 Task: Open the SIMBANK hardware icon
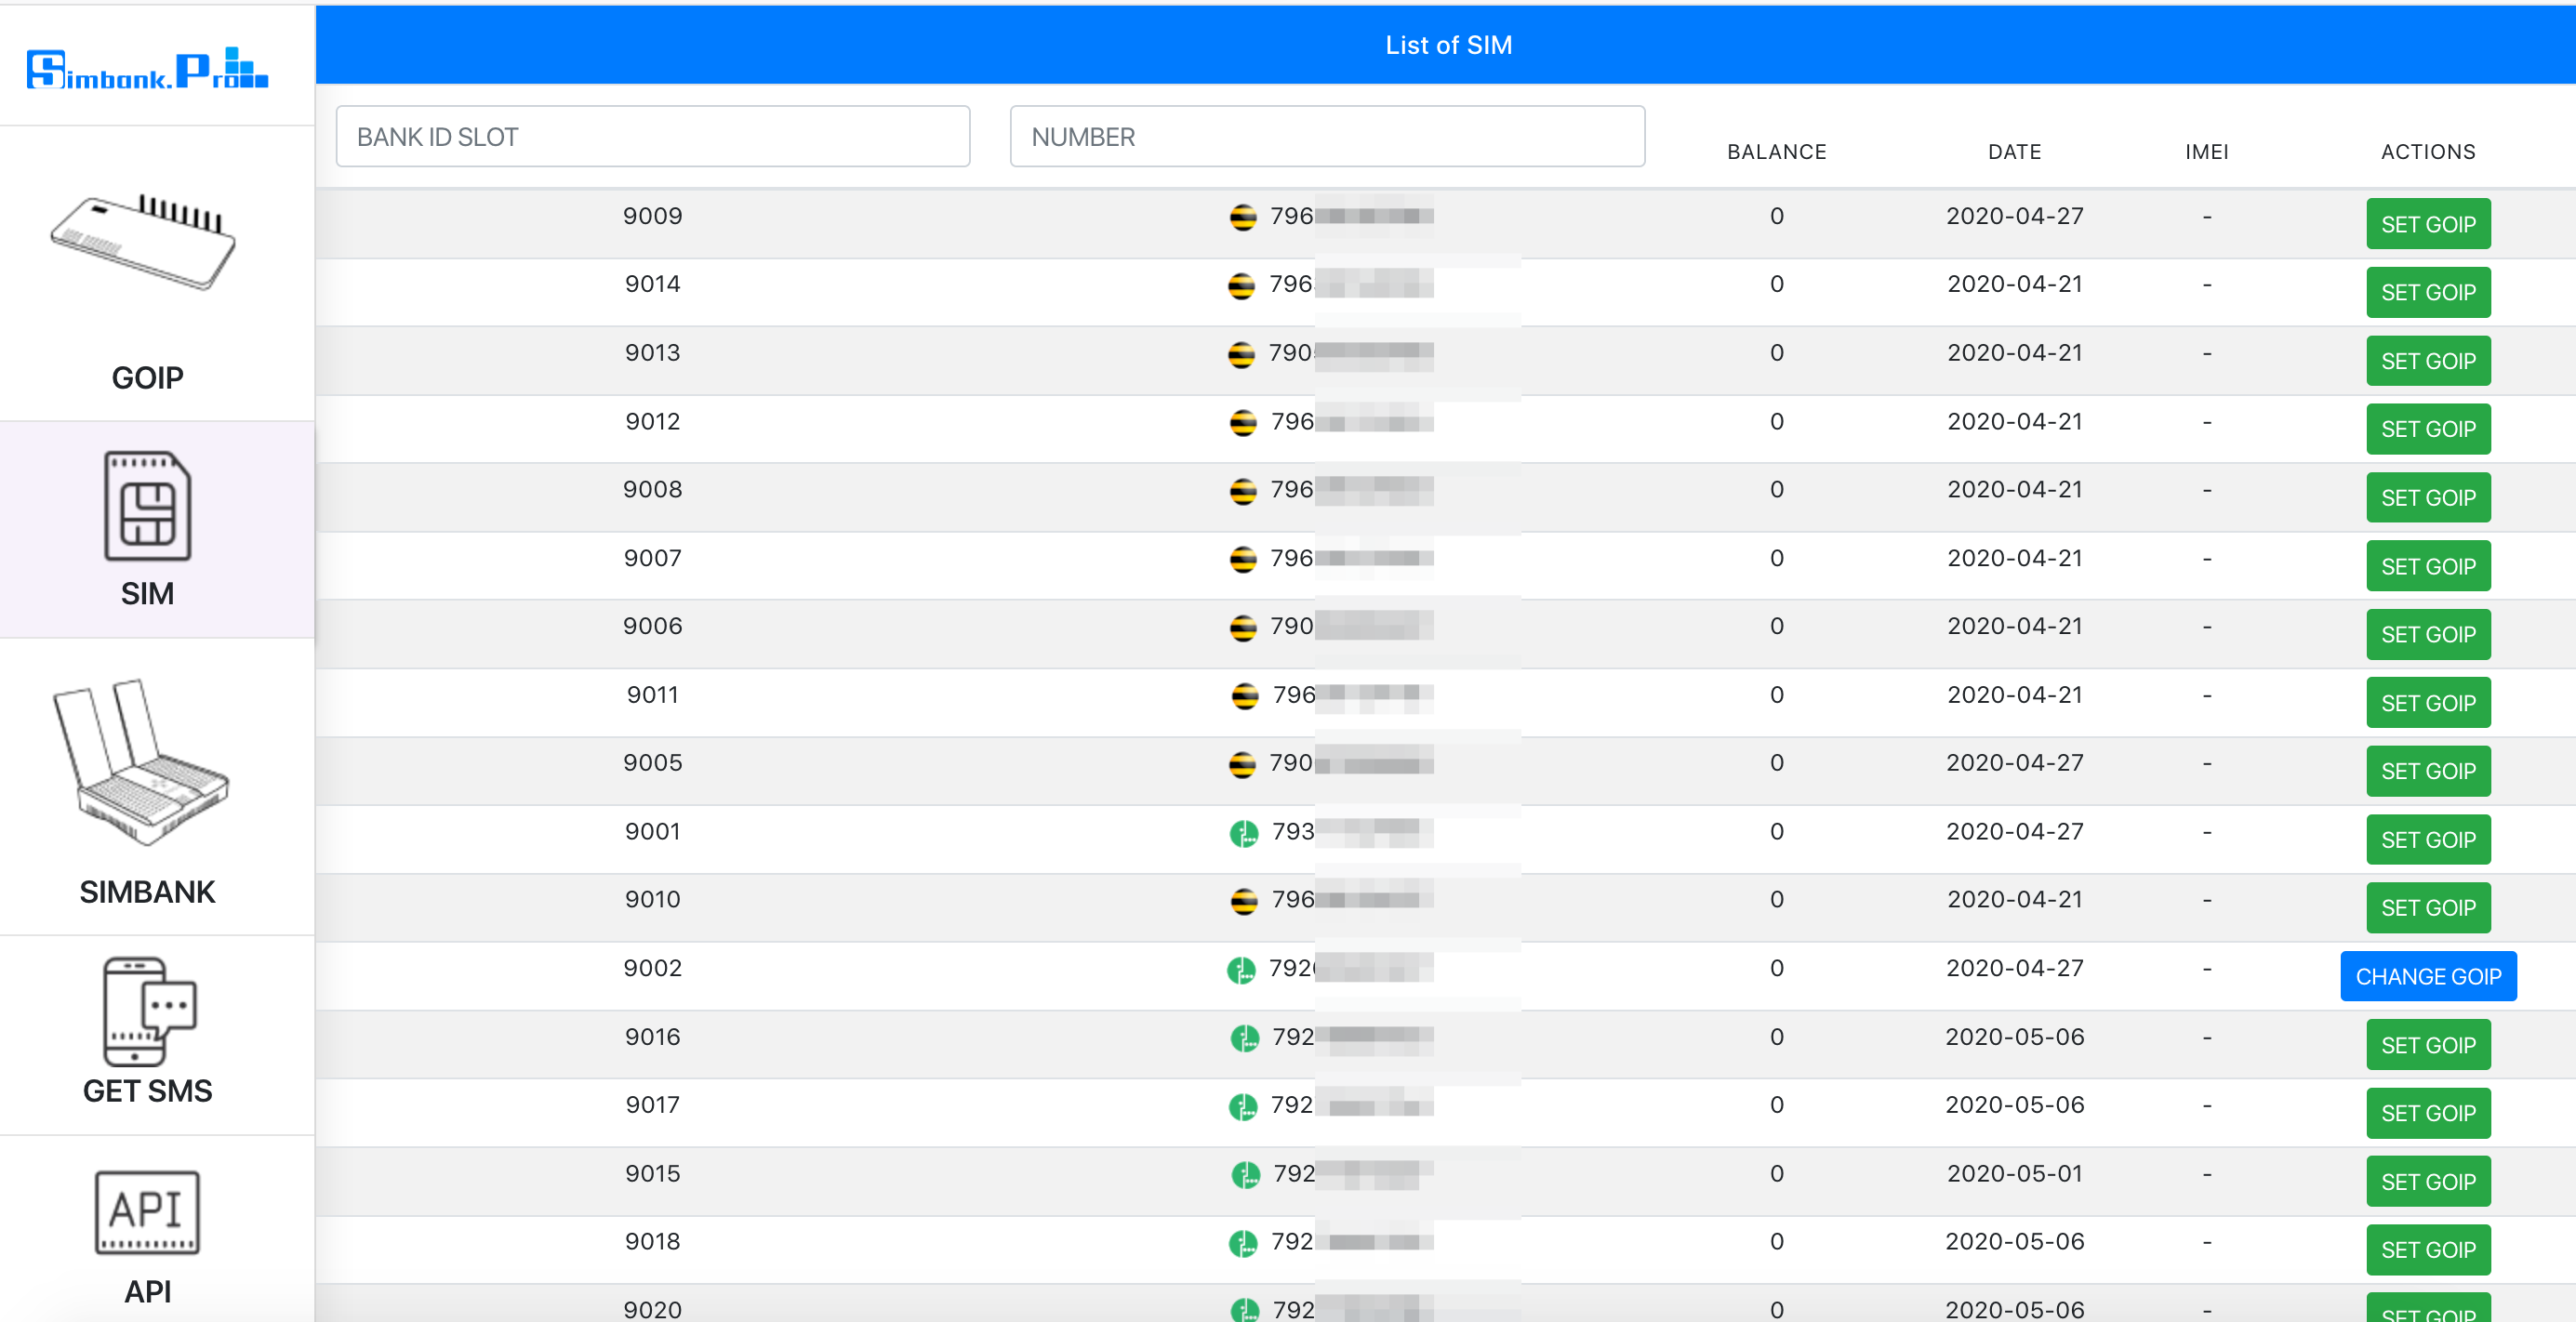pyautogui.click(x=142, y=764)
